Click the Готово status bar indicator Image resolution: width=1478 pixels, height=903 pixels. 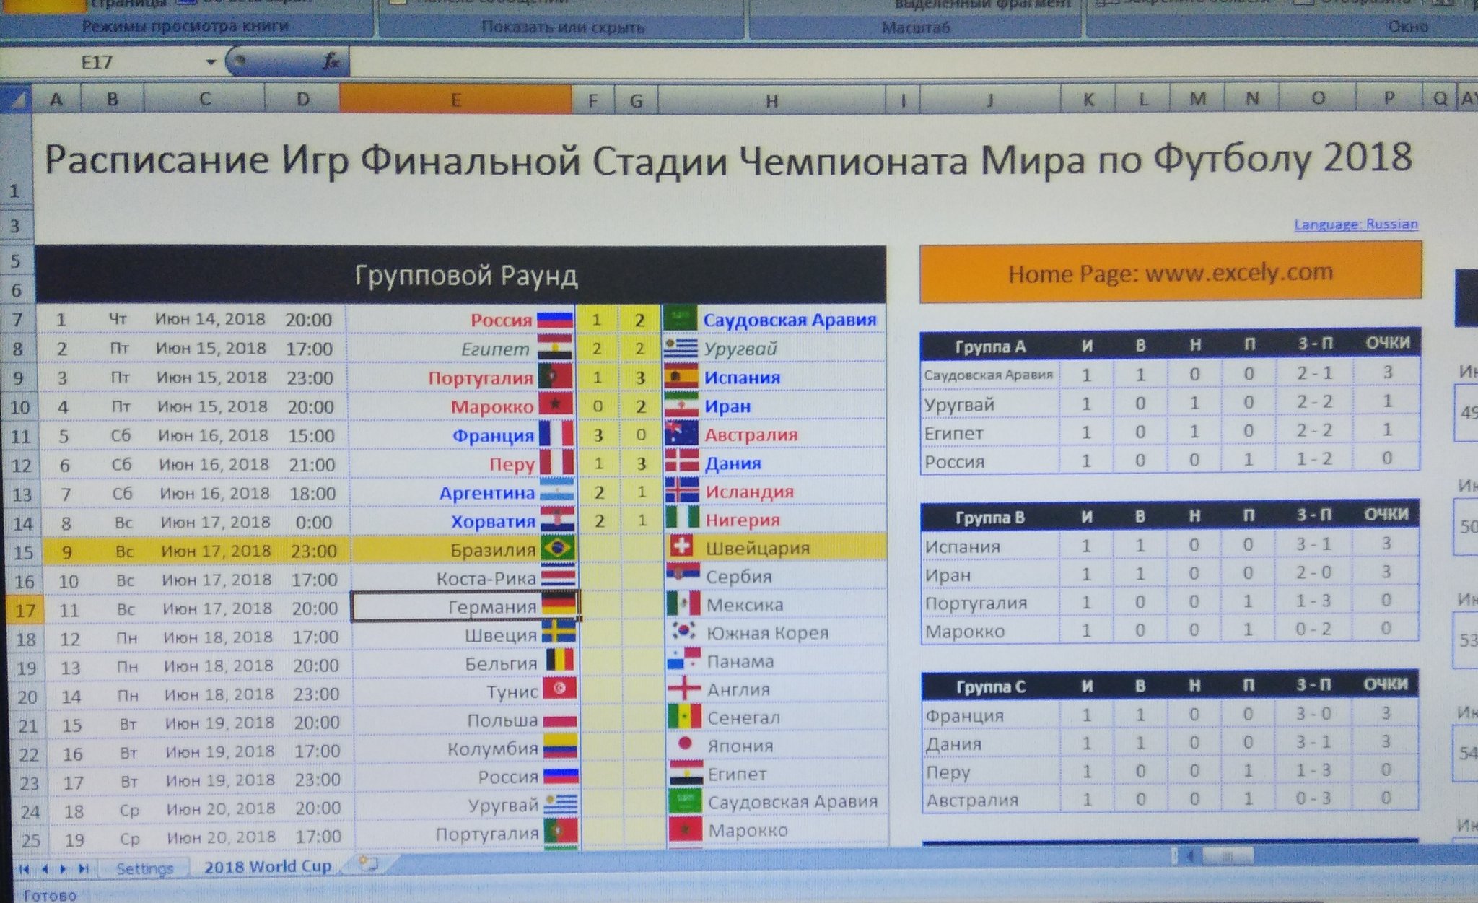point(50,895)
